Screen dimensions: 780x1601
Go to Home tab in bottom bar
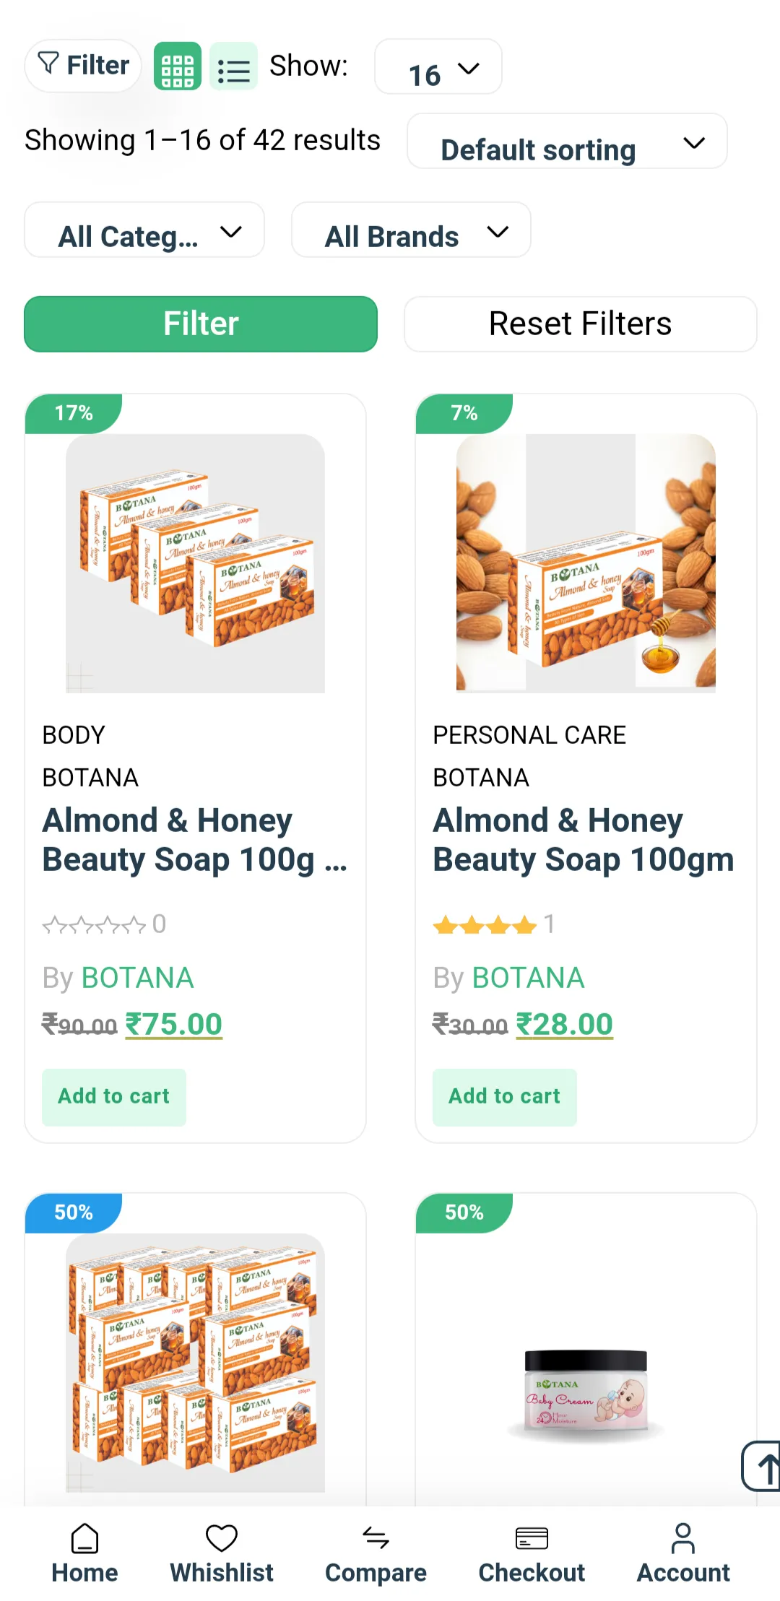84,1553
